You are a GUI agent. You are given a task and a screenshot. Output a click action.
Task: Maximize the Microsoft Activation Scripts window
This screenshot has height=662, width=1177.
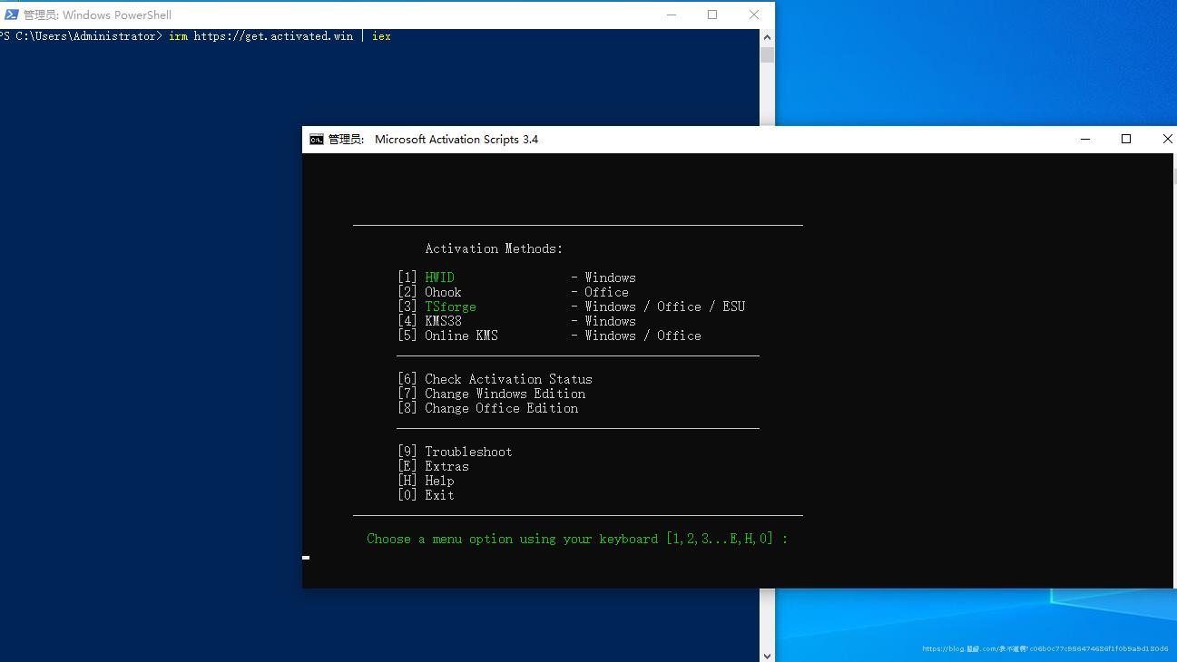[x=1126, y=140]
